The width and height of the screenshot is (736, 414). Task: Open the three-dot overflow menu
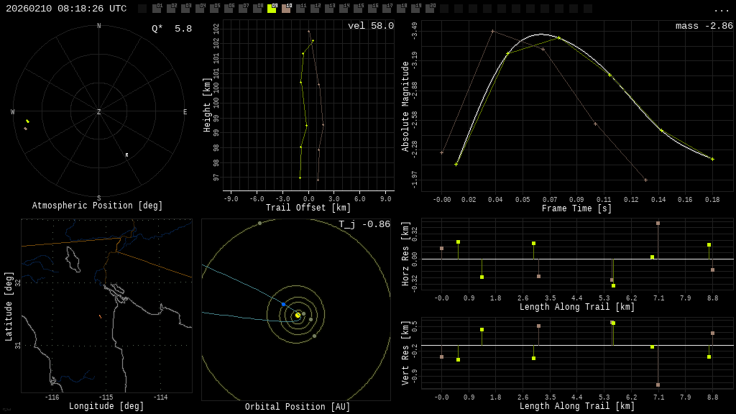point(721,9)
